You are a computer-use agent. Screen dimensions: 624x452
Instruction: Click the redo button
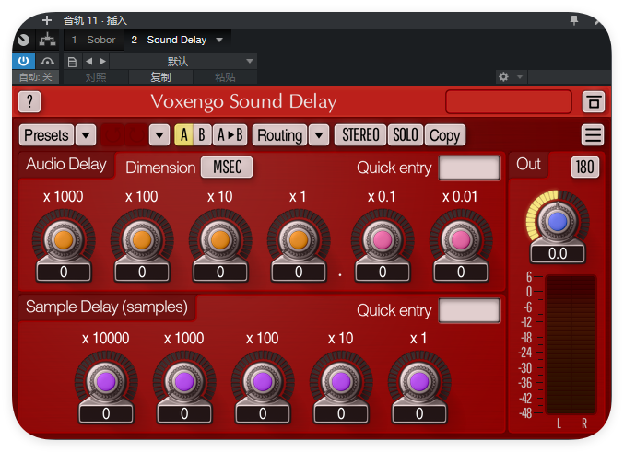click(135, 135)
